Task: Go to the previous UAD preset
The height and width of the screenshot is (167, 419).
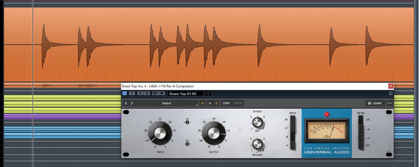Action: 126,103
